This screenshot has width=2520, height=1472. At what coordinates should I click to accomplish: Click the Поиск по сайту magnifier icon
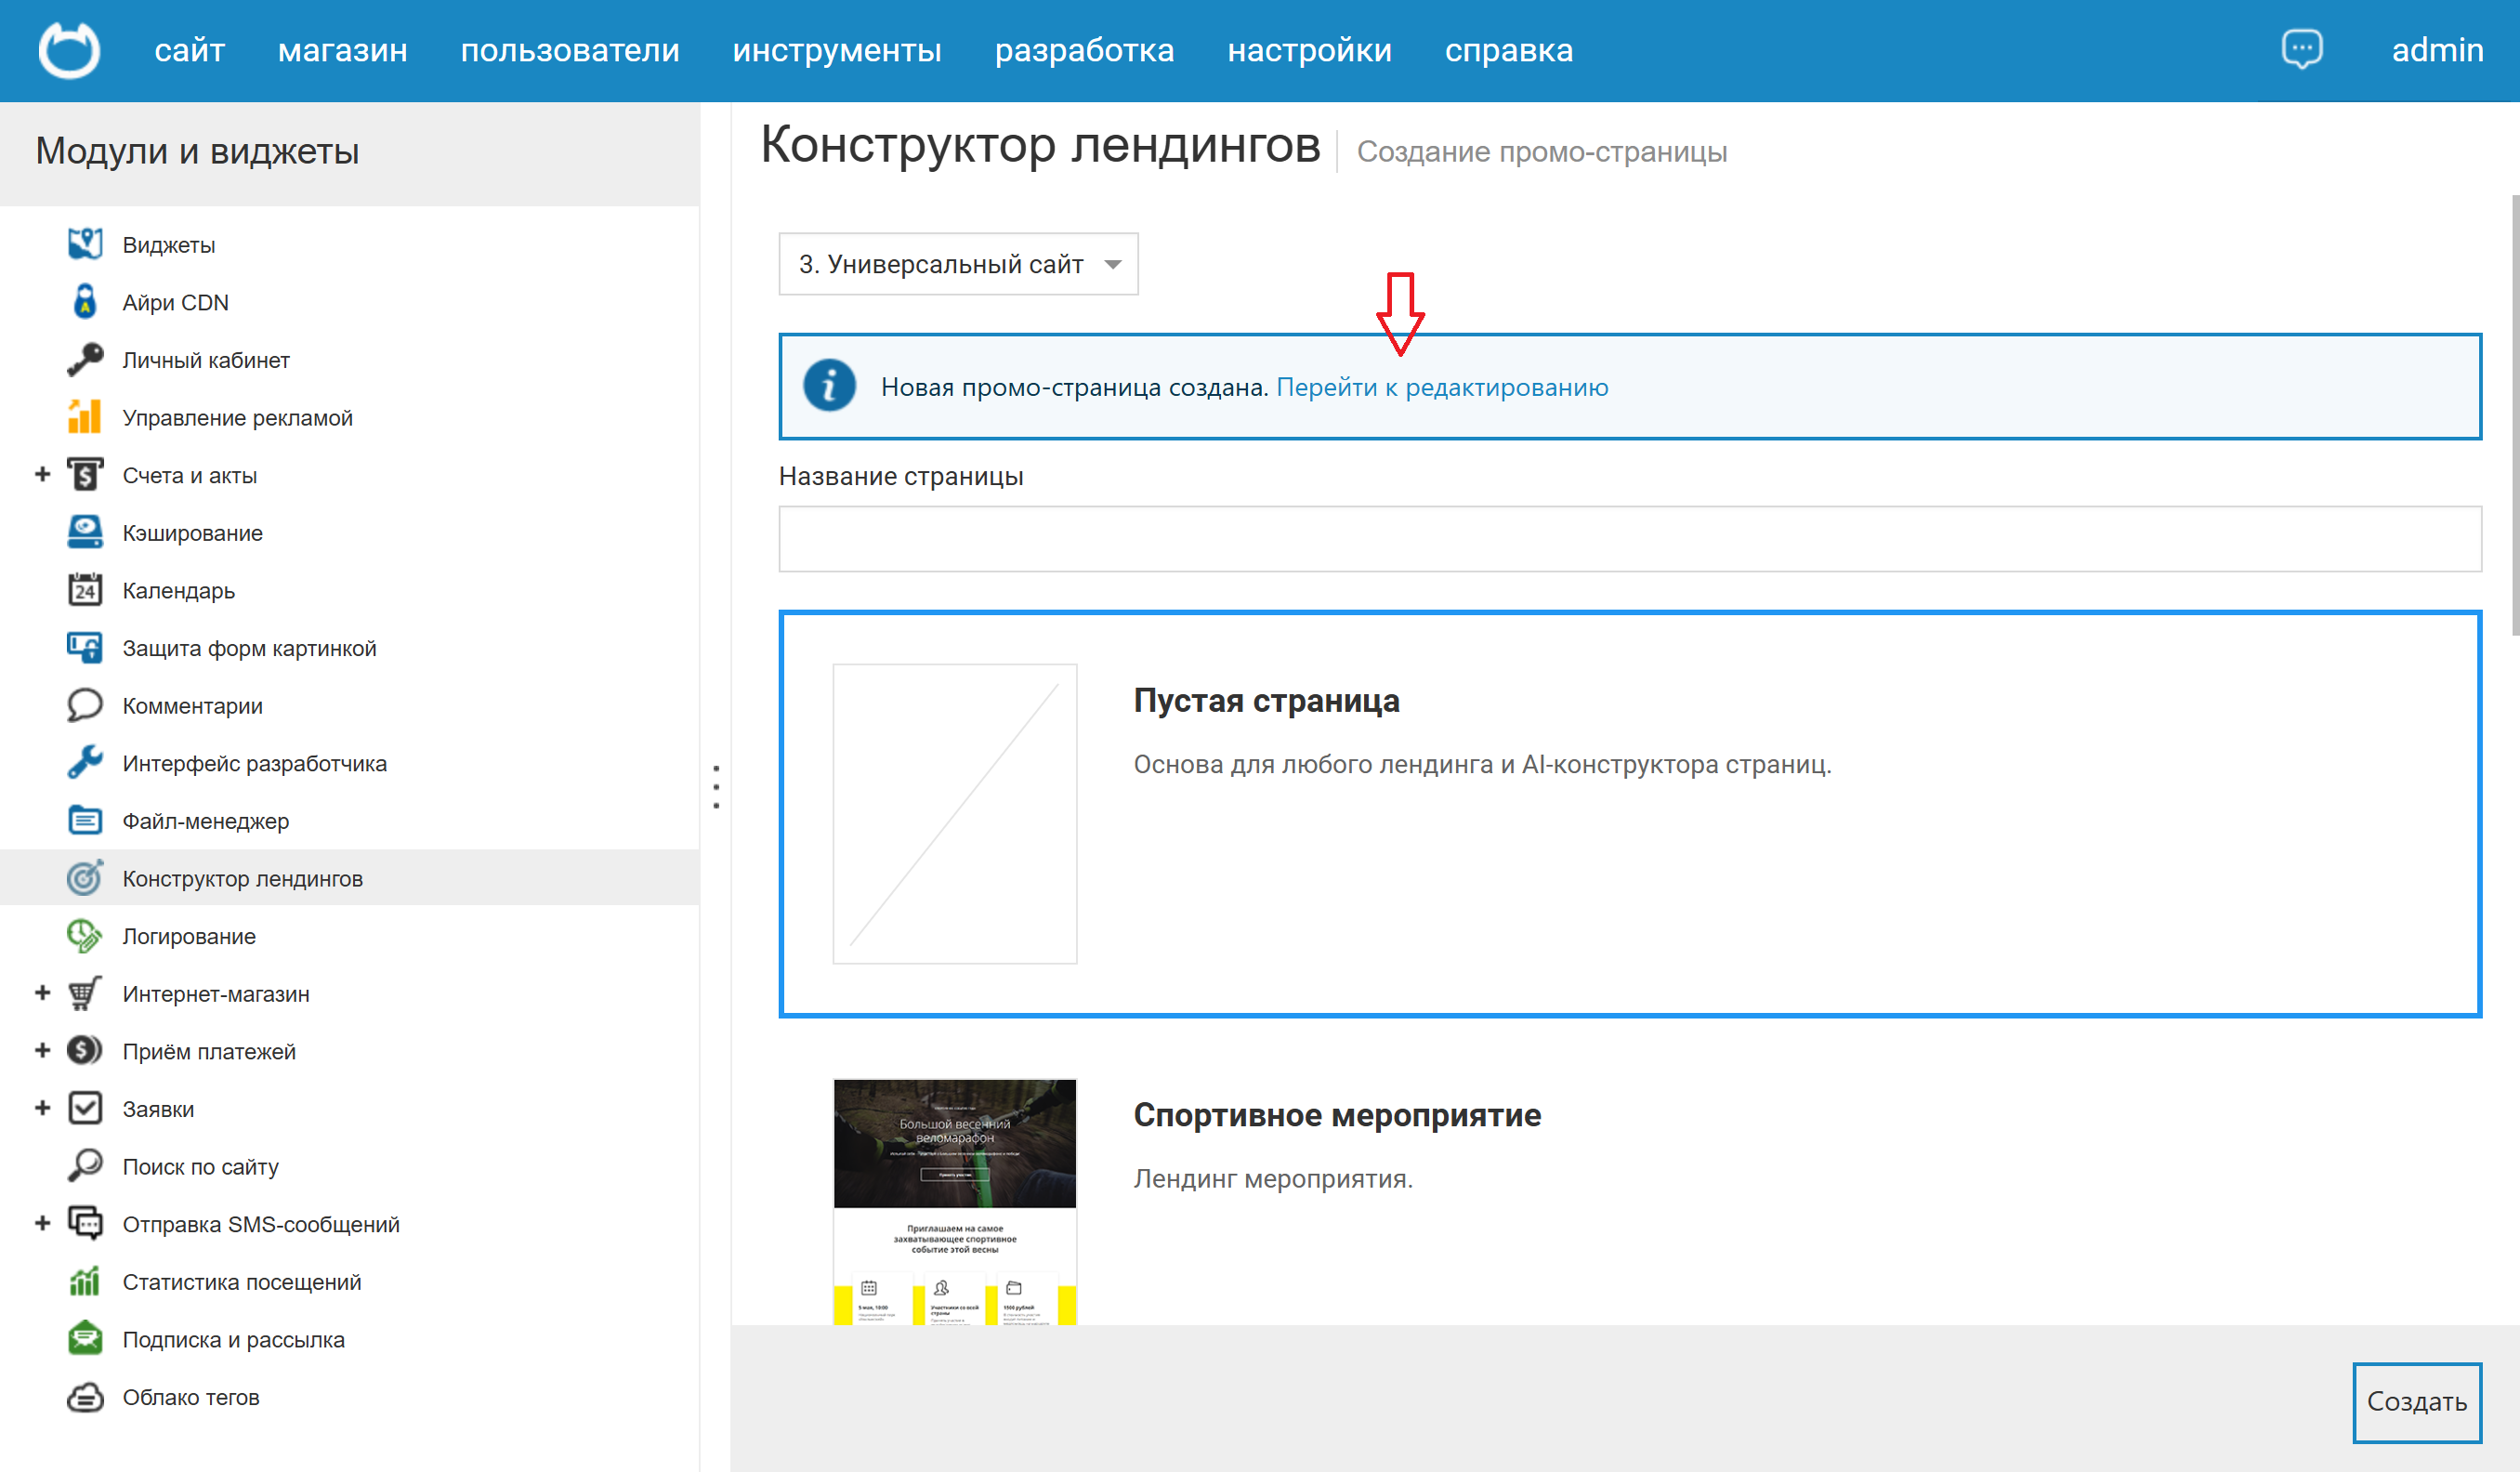coord(85,1166)
